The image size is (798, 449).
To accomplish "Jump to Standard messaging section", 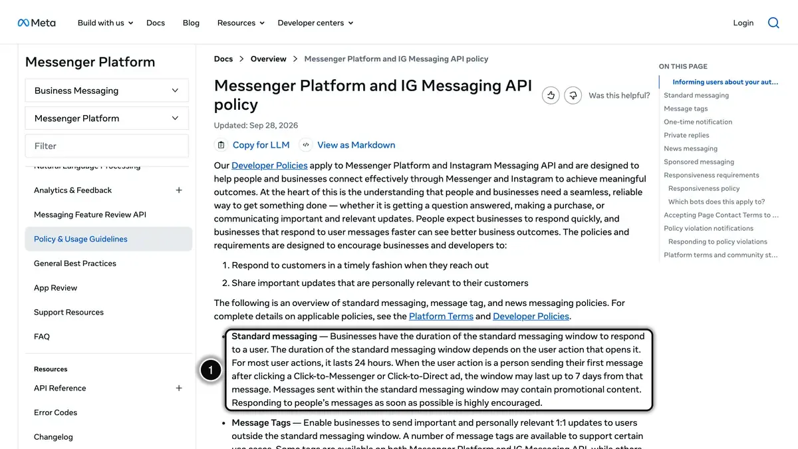I will (696, 96).
